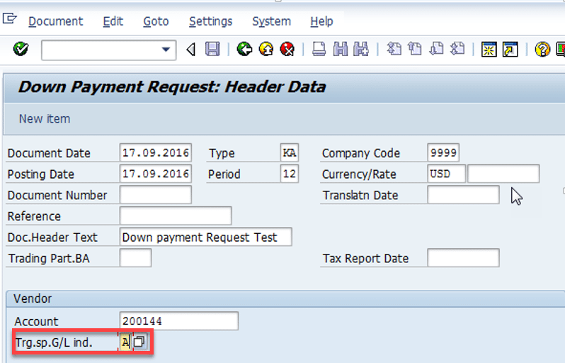Click the Tax Report Date field
565x363 pixels.
point(463,258)
